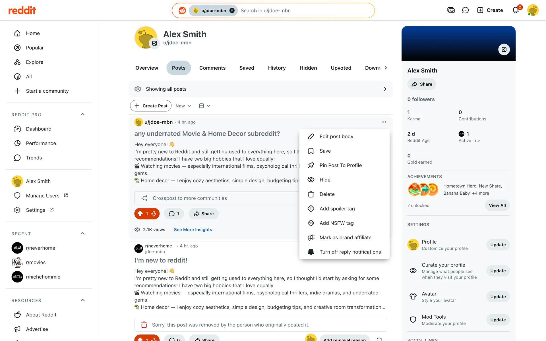Open comments on the first post
Image resolution: width=546 pixels, height=341 pixels.
174,214
